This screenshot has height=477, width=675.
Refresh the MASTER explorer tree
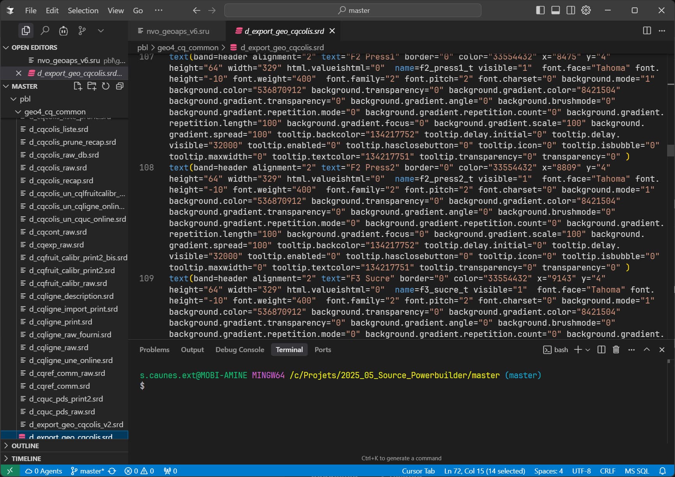[106, 86]
